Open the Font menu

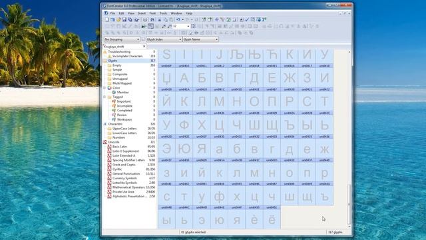tap(152, 13)
